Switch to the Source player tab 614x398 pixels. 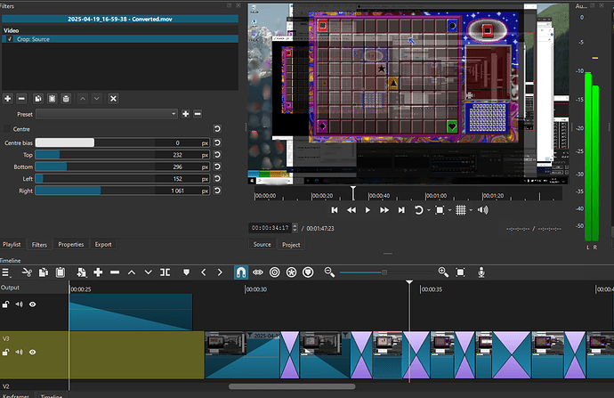(x=262, y=245)
